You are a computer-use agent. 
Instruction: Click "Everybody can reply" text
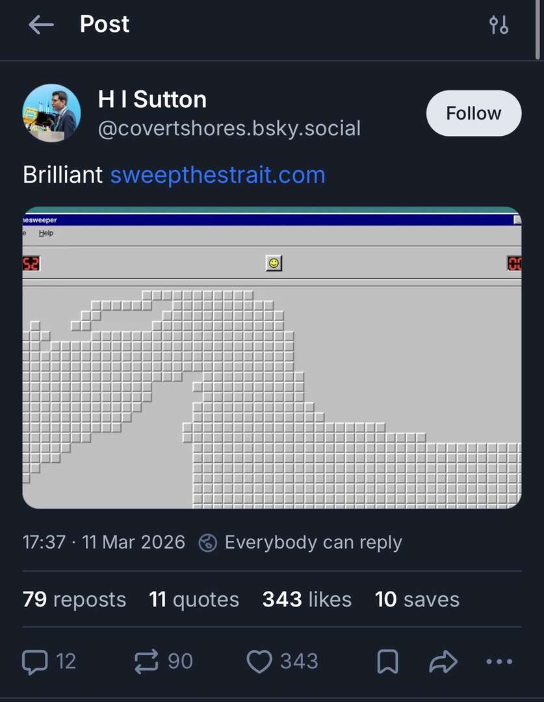pyautogui.click(x=313, y=543)
